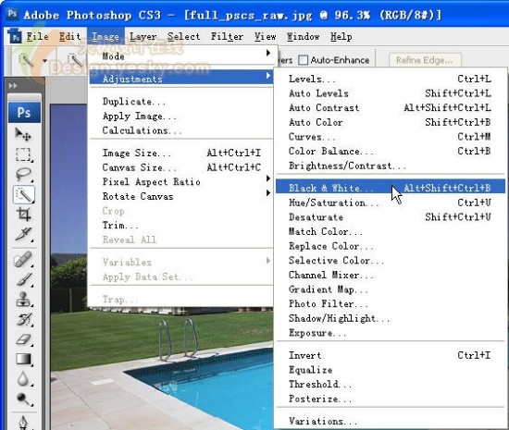Open the Help menu
The image size is (509, 430).
pyautogui.click(x=341, y=36)
